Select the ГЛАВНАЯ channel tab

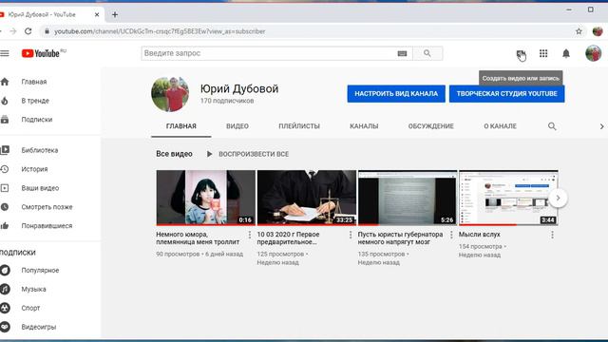181,126
